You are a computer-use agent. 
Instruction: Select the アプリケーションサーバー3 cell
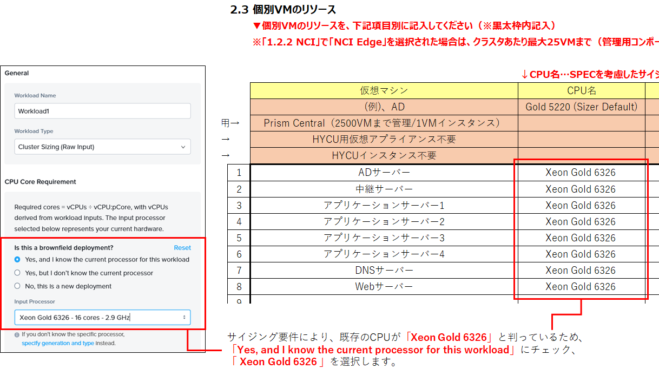[x=384, y=238]
